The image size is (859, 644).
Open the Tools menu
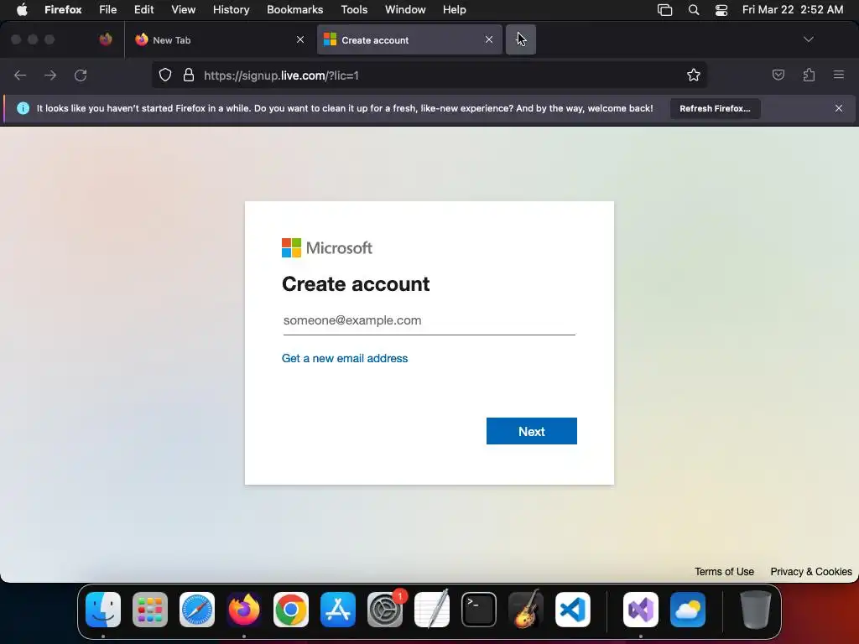[x=354, y=10]
